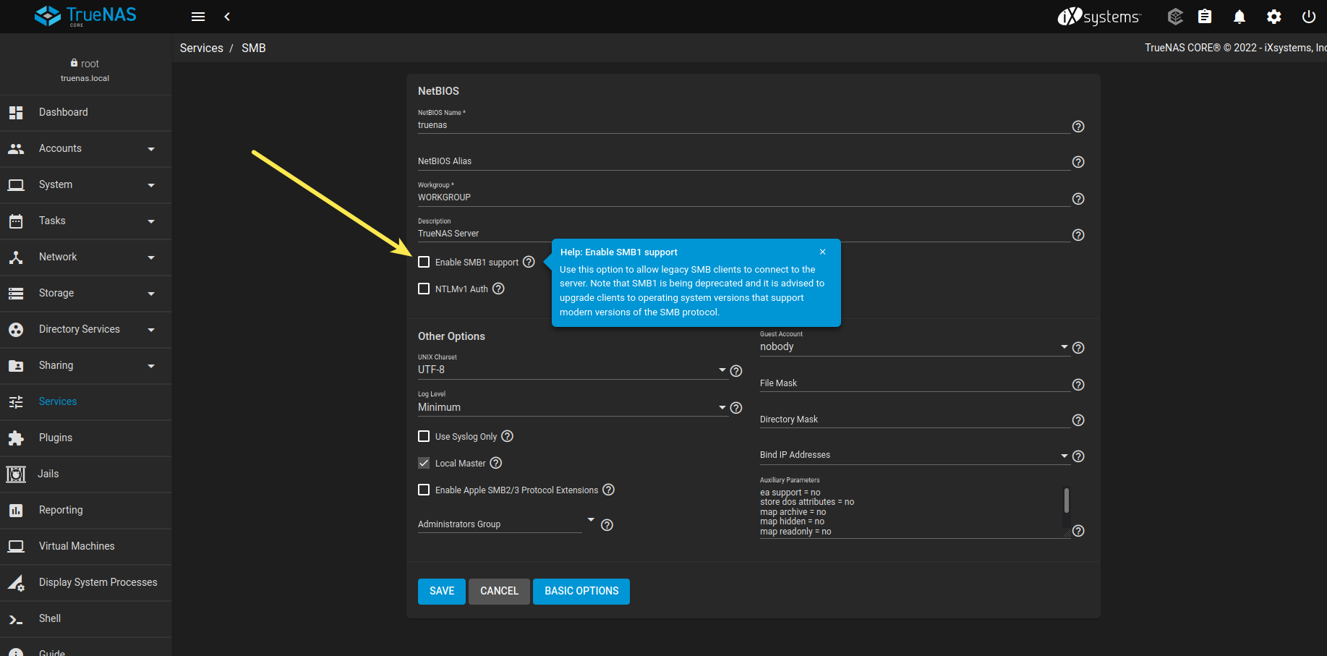
Task: Open Reporting page
Action: pos(85,510)
